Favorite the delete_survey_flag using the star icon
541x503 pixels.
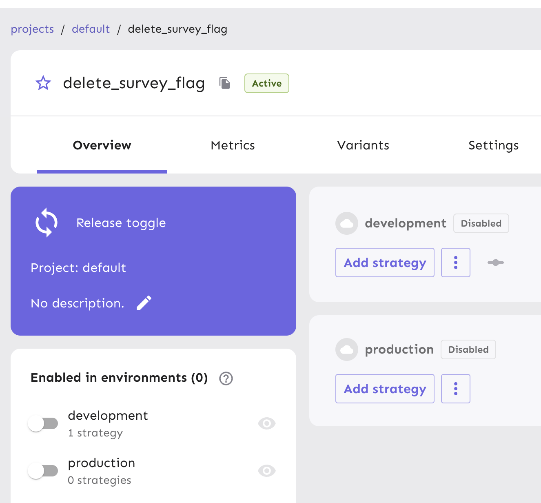(x=43, y=83)
